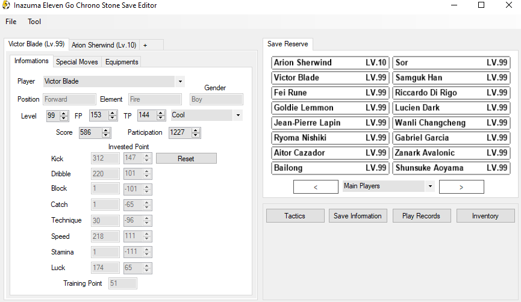The width and height of the screenshot is (521, 302).
Task: Select Gabriel Garcia in reserve list
Action: pyautogui.click(x=451, y=138)
